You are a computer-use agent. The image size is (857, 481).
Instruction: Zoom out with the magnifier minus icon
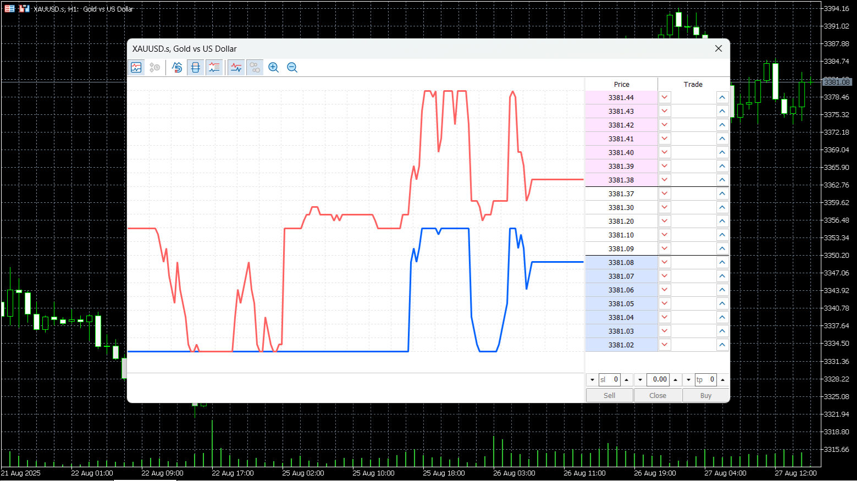point(292,68)
